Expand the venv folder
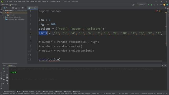This screenshot has height=95, width=169. [x=5, y=13]
